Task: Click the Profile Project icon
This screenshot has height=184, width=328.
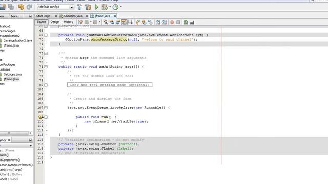Action: pyautogui.click(x=115, y=7)
